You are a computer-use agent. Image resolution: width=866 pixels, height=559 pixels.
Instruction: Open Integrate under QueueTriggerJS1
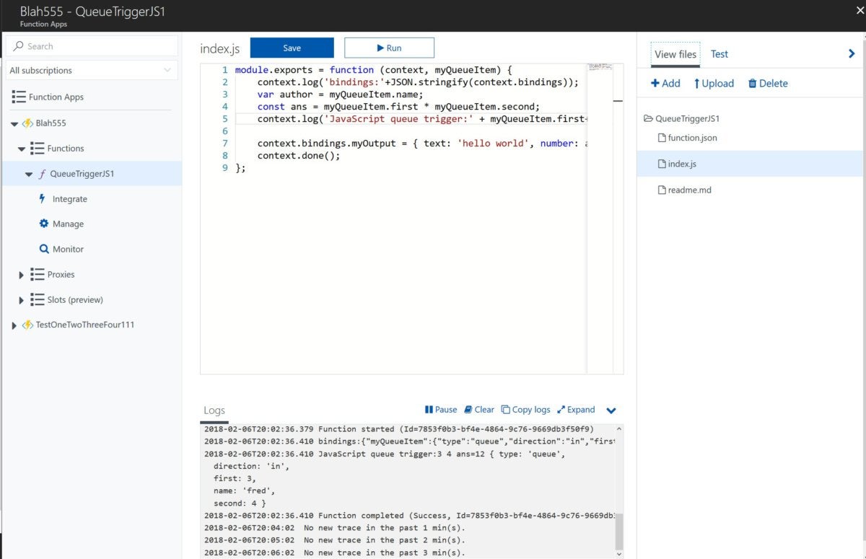point(69,199)
